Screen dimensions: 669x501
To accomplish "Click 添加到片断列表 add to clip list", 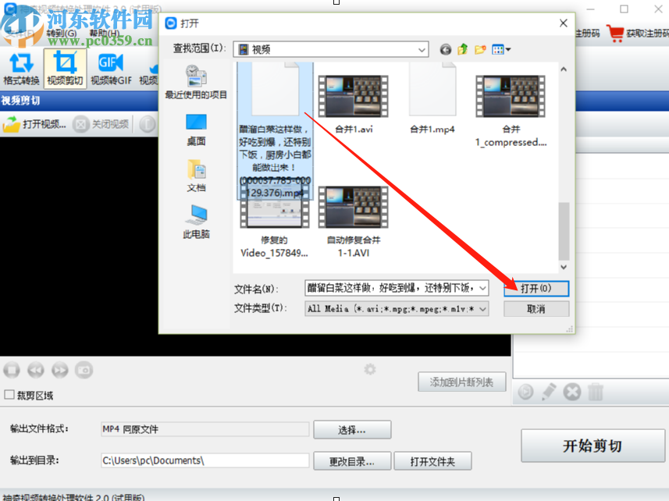I will point(461,382).
